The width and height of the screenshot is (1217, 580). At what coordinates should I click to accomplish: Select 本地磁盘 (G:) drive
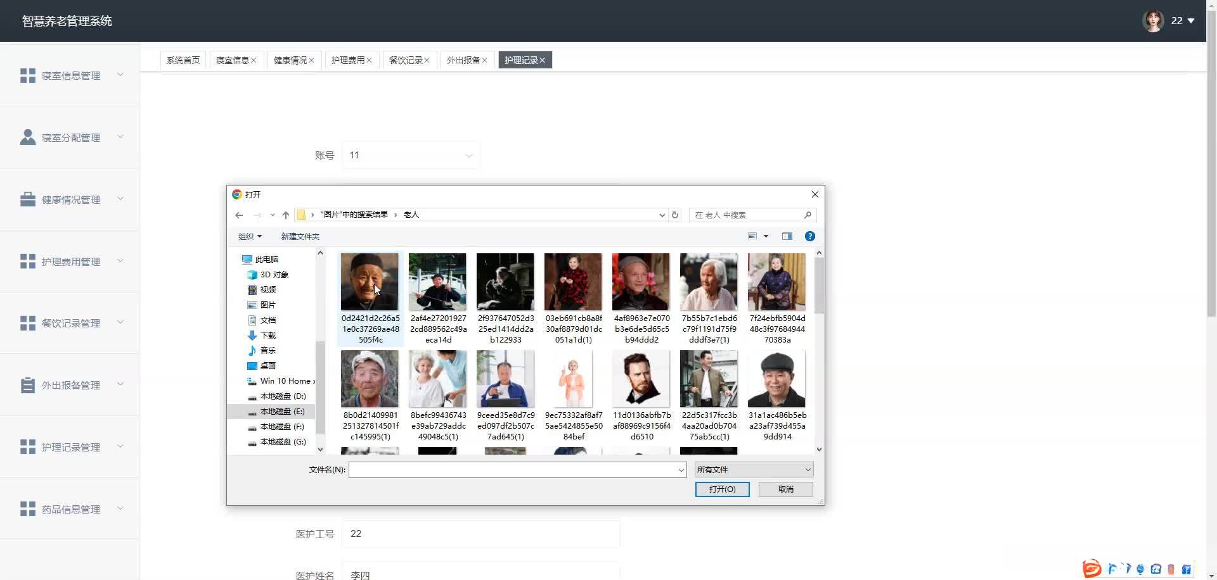tap(283, 442)
